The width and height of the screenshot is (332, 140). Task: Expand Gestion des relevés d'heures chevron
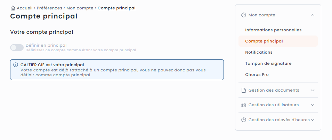[313, 120]
